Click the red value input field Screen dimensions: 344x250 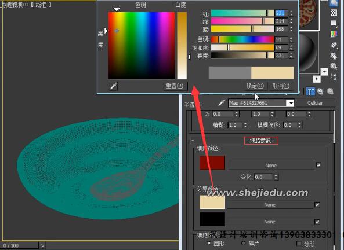[x=281, y=13]
